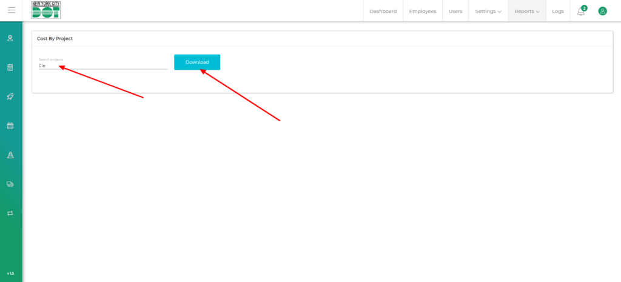Click the map pin location sidebar icon
The width and height of the screenshot is (621, 282).
pos(10,38)
